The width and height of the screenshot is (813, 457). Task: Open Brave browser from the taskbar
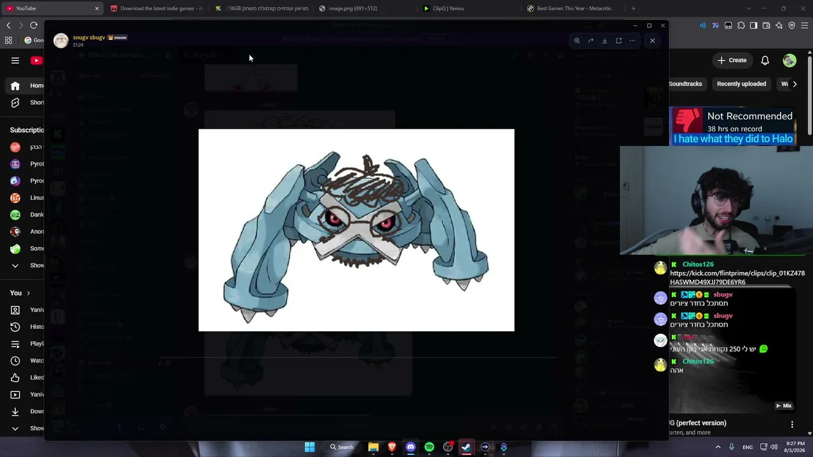[x=392, y=447]
